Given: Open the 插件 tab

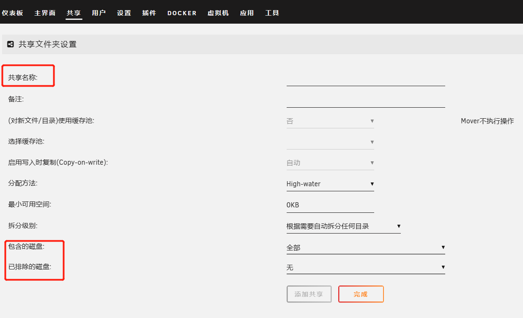Looking at the screenshot, I should [x=149, y=13].
